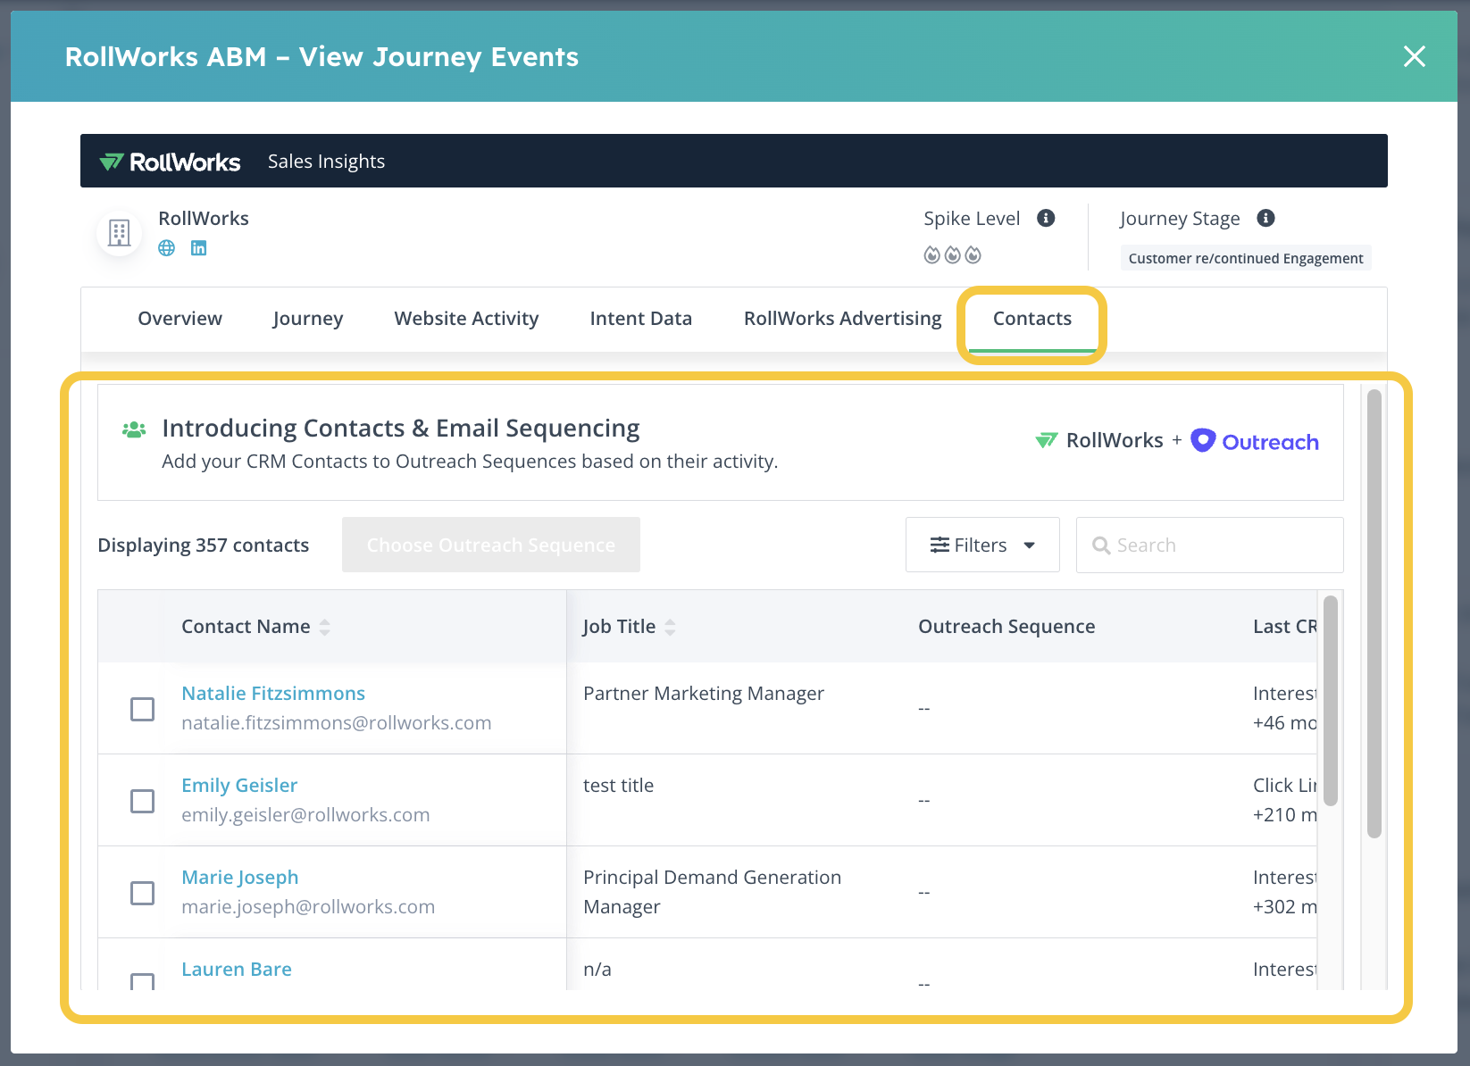The image size is (1470, 1066).
Task: Switch to the Website Activity tab
Action: click(x=466, y=319)
